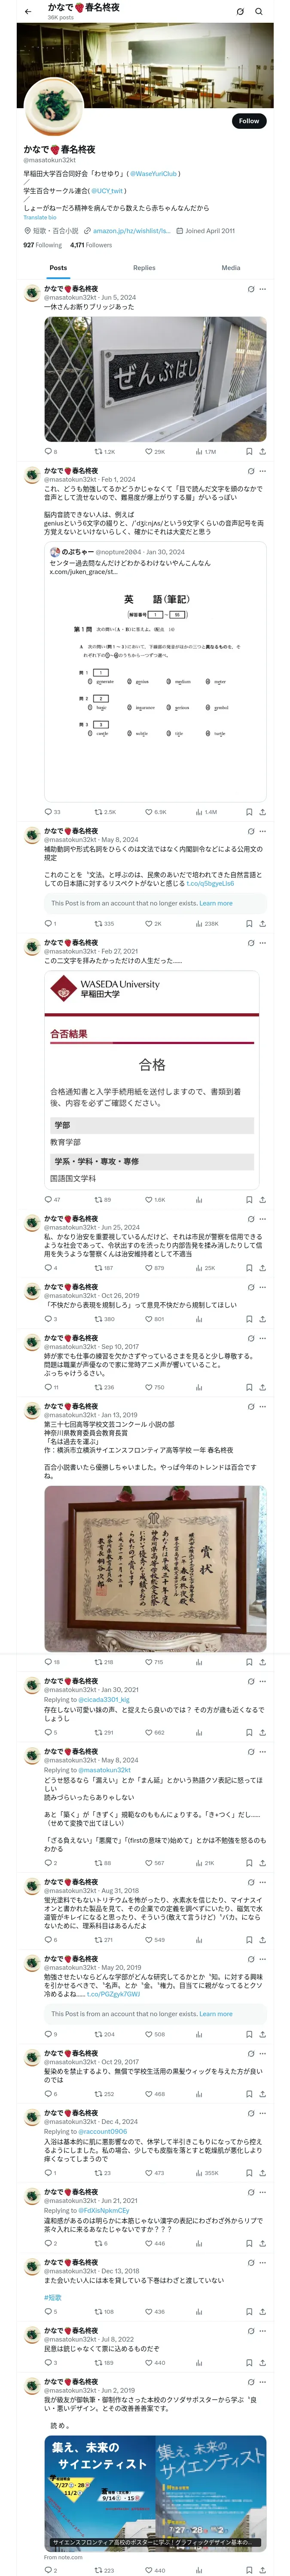Open more options on the Feb 1, 2024 post
The height and width of the screenshot is (2576, 290).
point(263,471)
